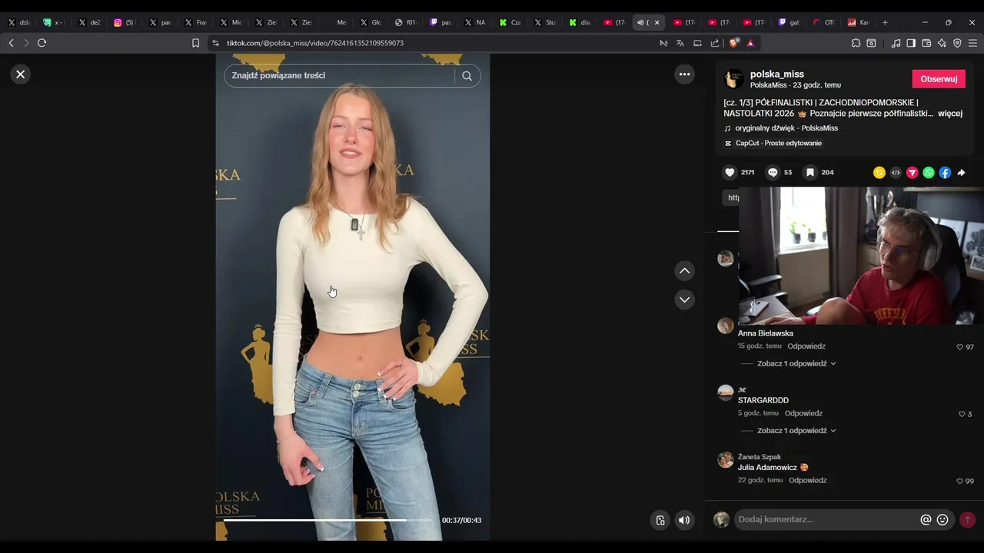This screenshot has width=984, height=553.
Task: Click the @ mention icon in comment box
Action: coord(926,520)
